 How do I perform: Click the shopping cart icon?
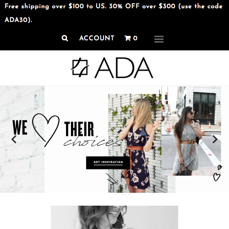point(127,38)
